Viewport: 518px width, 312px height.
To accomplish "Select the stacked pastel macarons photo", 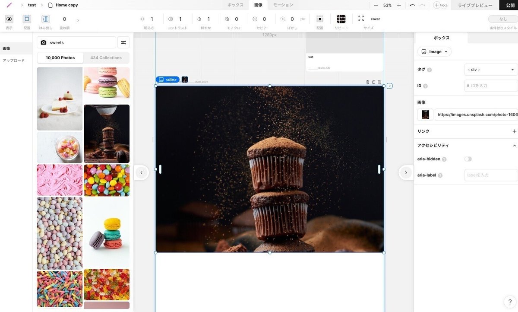I will coord(107,85).
